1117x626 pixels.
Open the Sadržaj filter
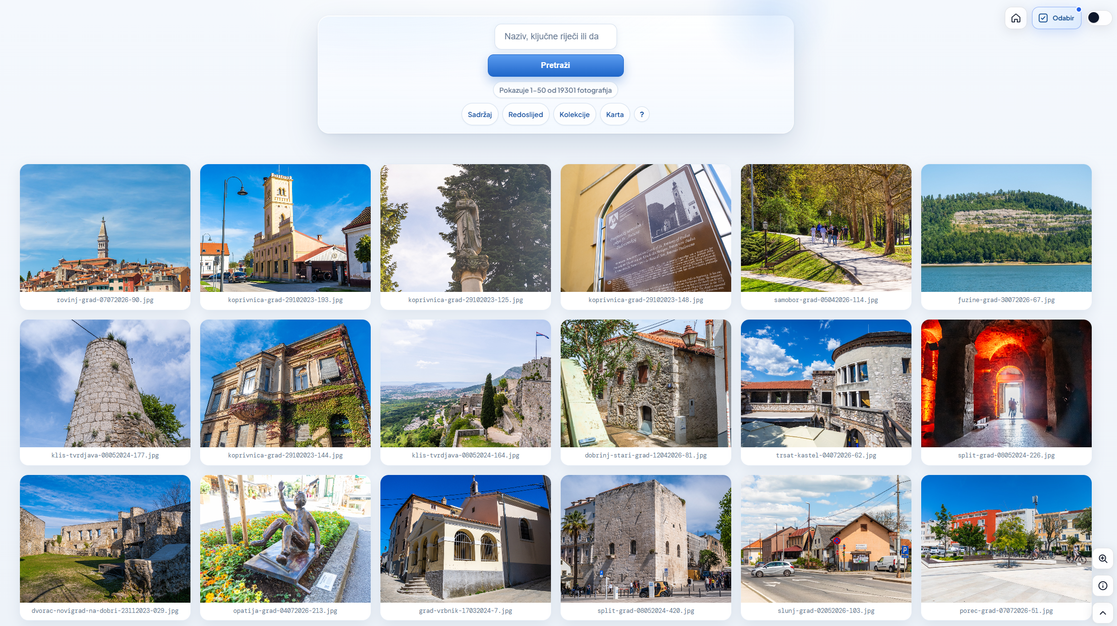click(480, 114)
